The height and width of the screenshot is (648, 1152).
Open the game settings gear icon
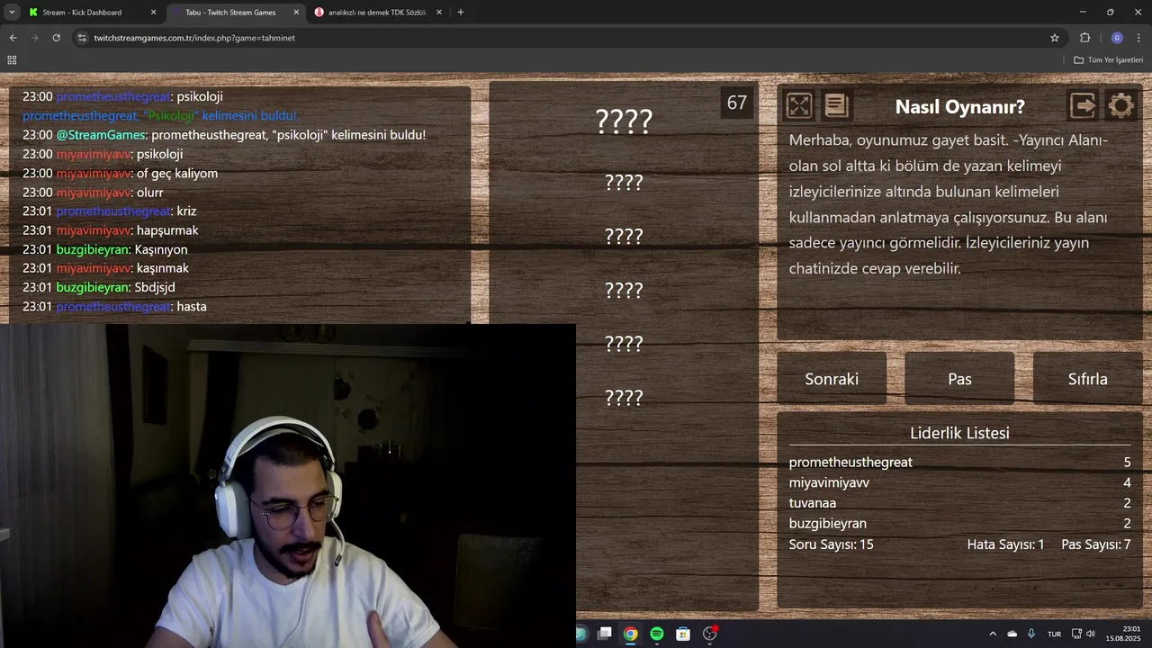click(1120, 106)
